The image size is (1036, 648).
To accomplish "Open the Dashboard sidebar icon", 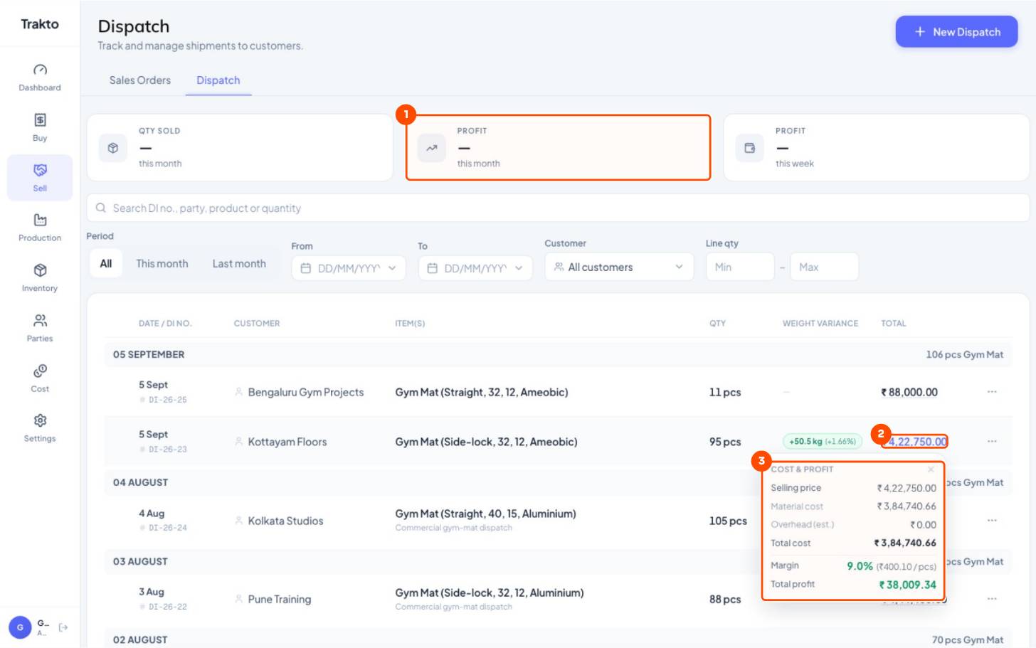I will coord(40,70).
